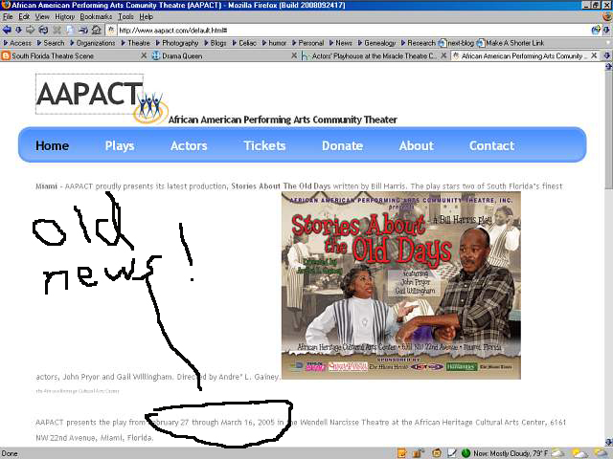Close the African American Performing Arts tab
The height and width of the screenshot is (459, 613).
coord(594,55)
